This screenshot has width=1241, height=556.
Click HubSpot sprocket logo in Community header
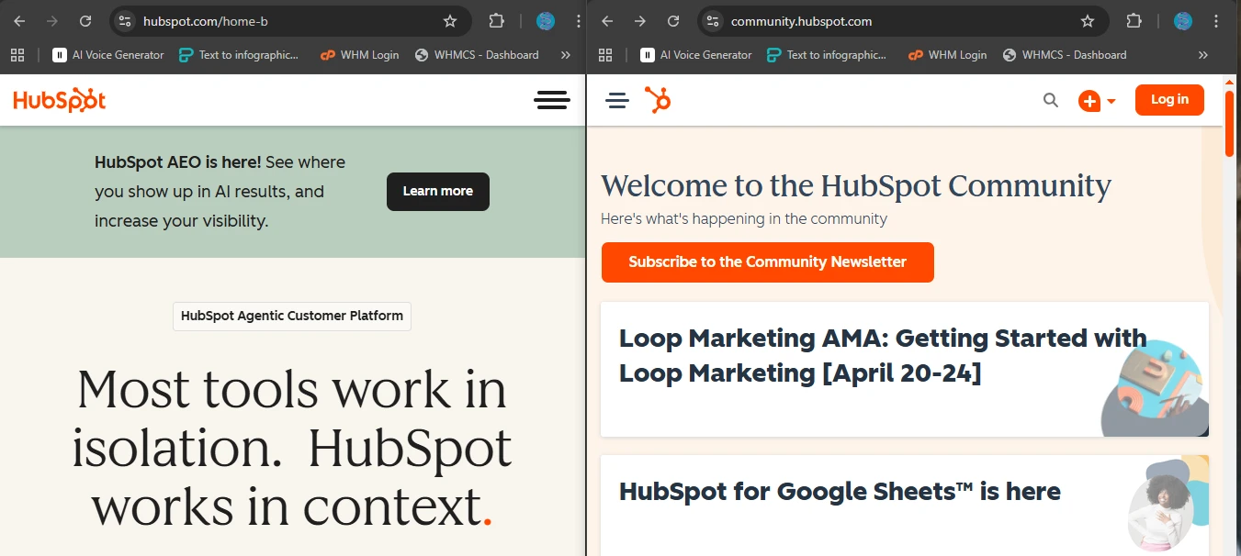pos(658,99)
